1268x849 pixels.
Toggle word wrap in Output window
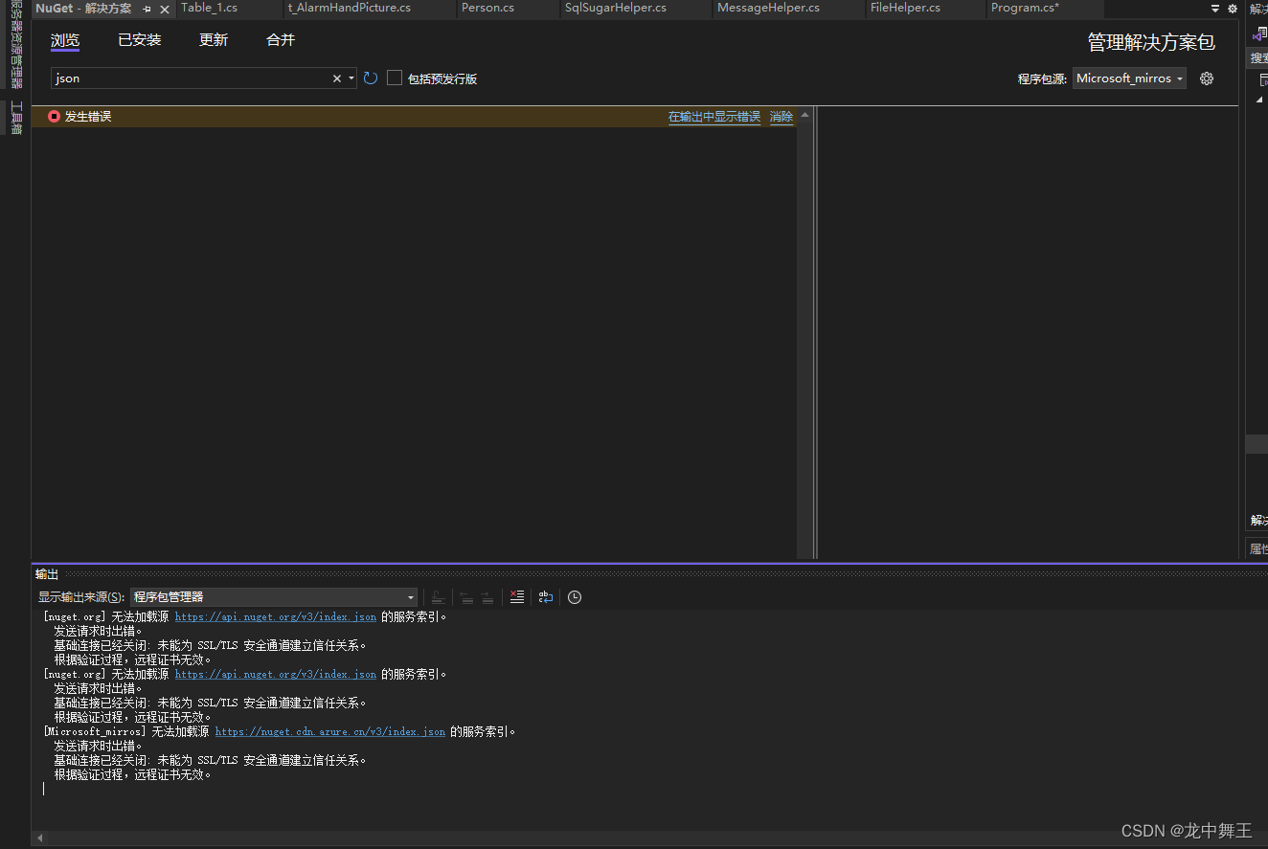click(x=546, y=596)
